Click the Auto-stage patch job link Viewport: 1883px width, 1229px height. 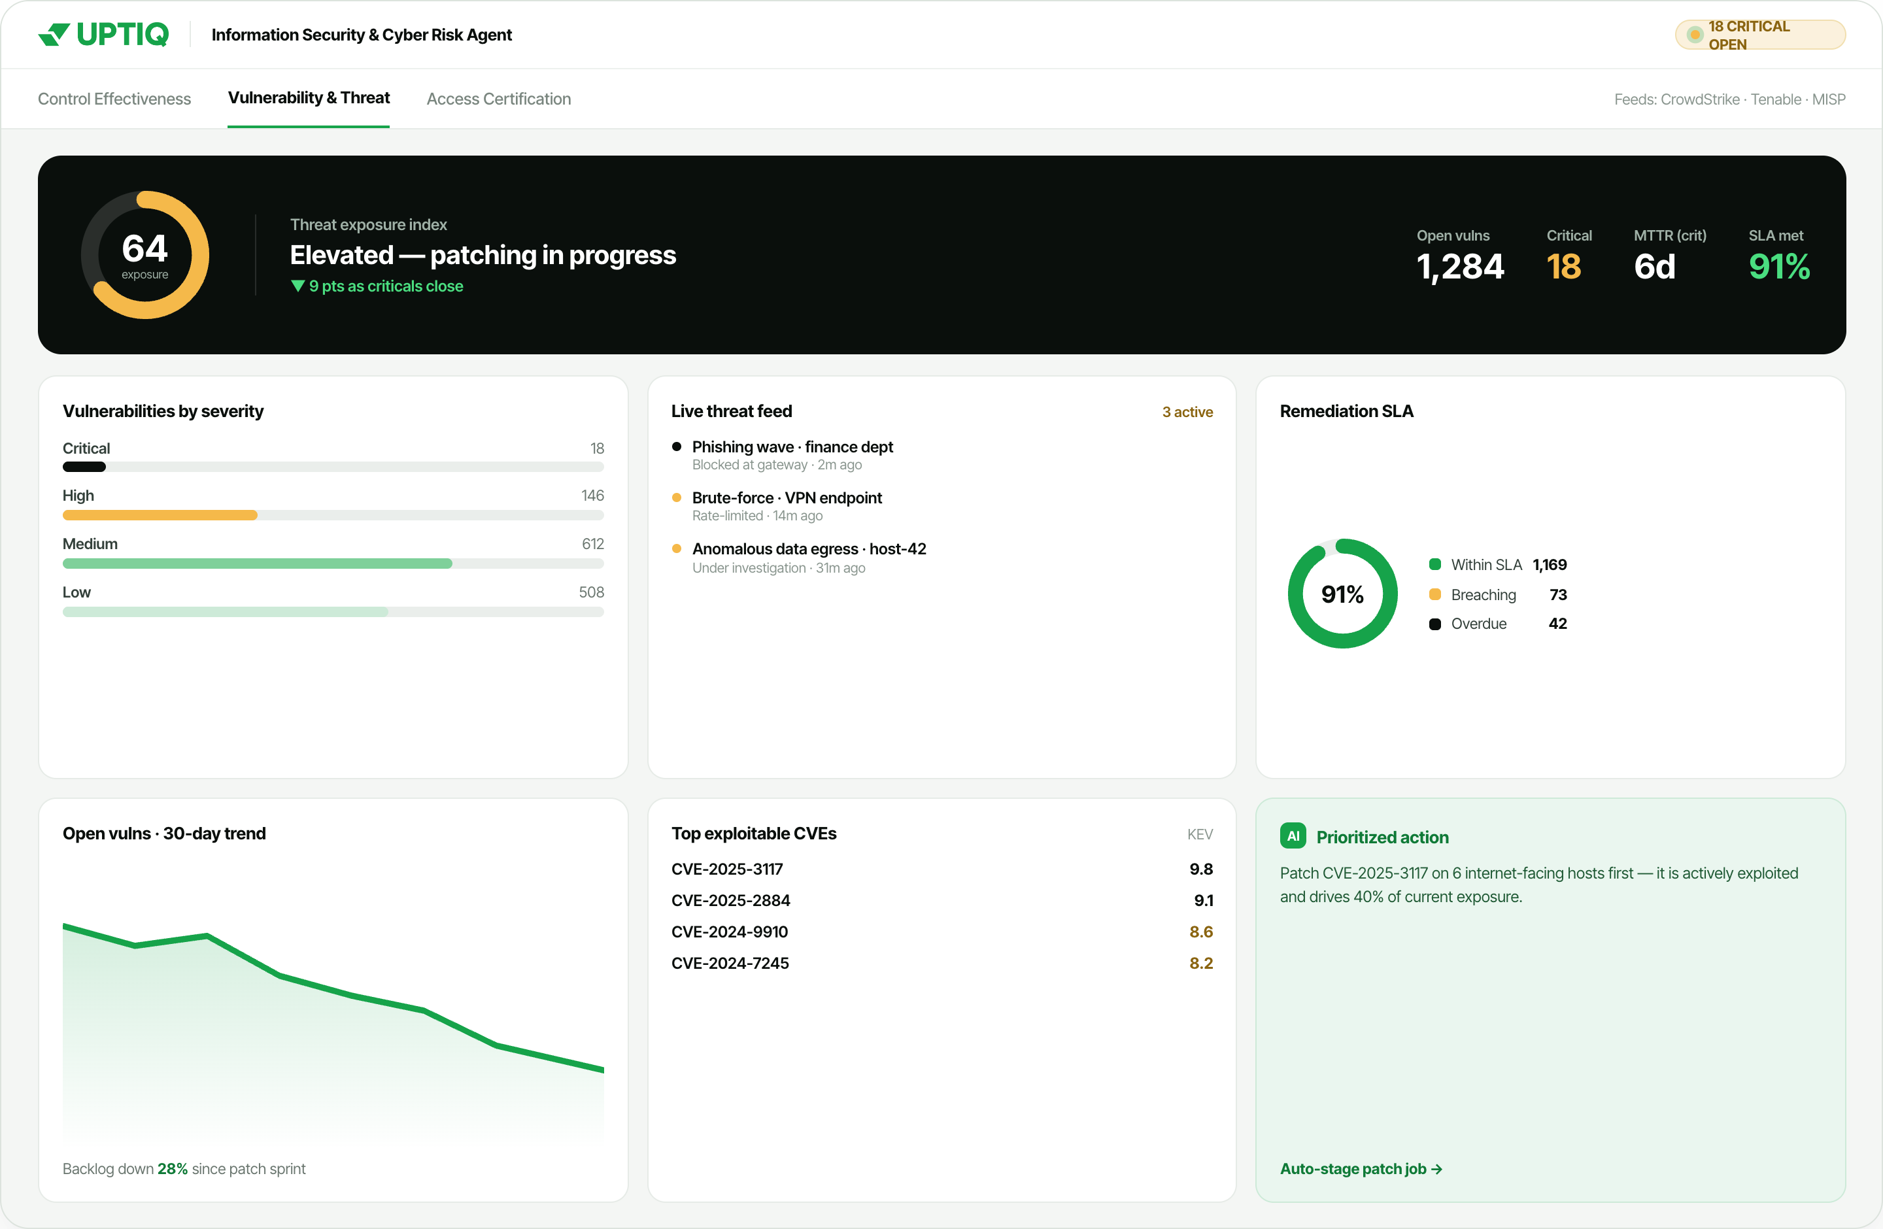1361,1169
